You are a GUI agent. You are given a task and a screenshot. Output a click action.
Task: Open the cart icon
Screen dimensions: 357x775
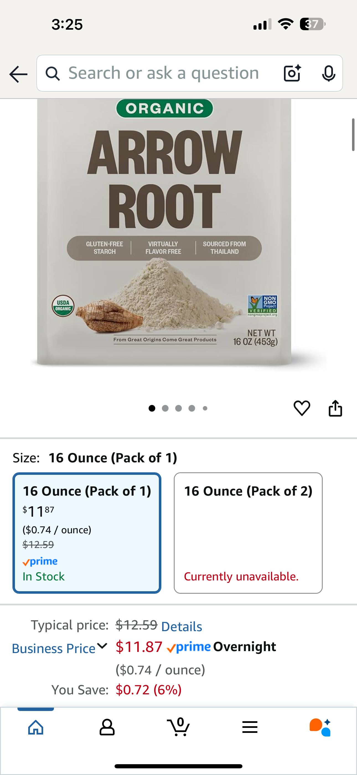click(x=178, y=727)
